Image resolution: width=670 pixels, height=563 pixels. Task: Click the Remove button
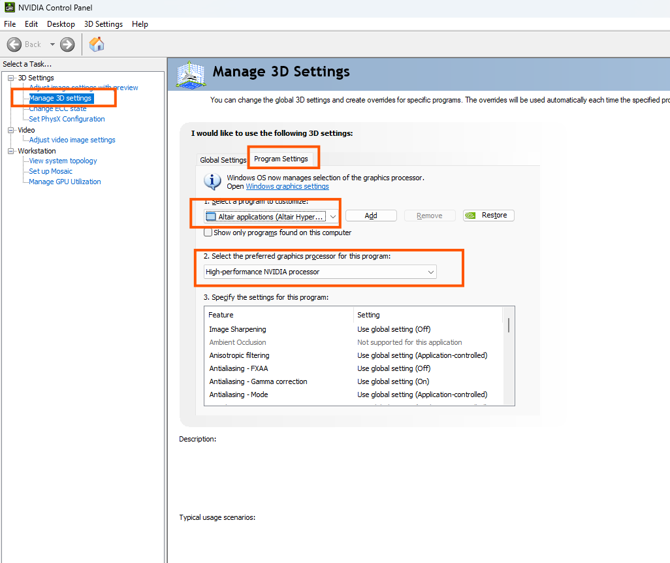pos(430,216)
